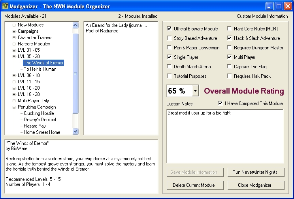Click the Modganizer title bar app icon
The image size is (294, 199).
coord(6,6)
